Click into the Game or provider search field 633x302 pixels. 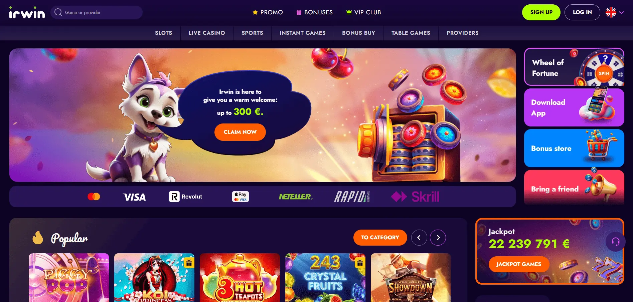point(97,12)
